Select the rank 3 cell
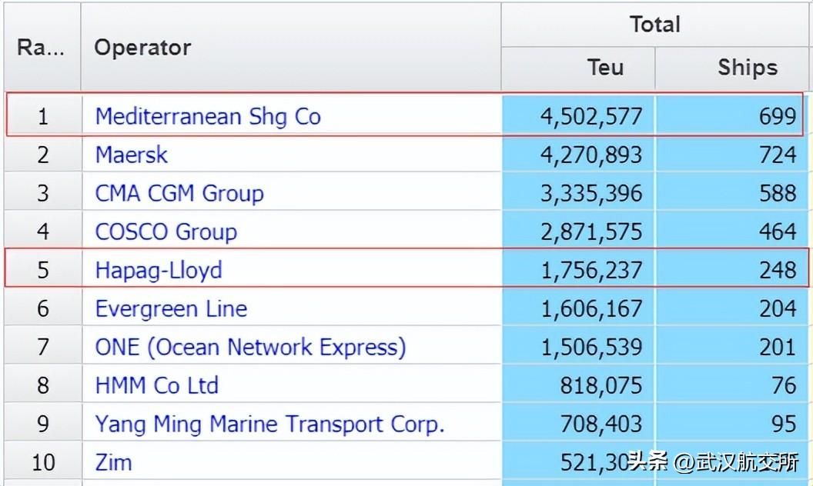Screen dimensions: 813x486 43,193
